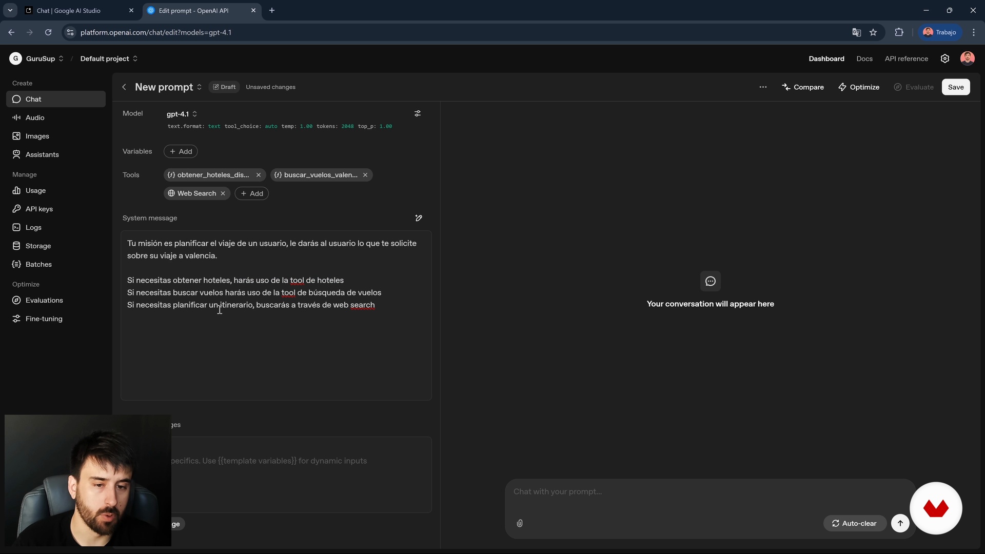Expand the Default project selector

coord(109,58)
